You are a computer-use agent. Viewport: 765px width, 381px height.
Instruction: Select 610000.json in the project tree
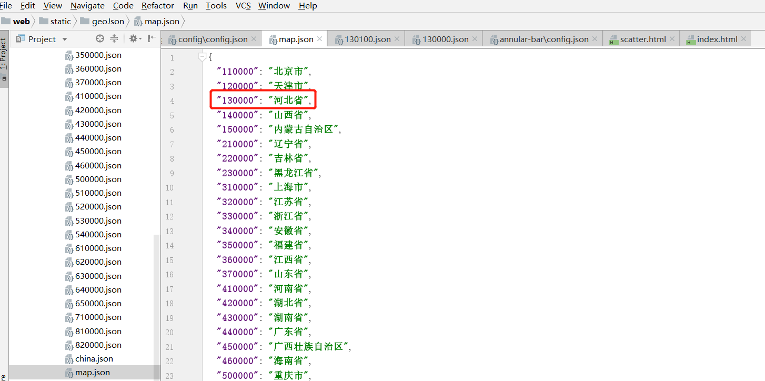(93, 248)
